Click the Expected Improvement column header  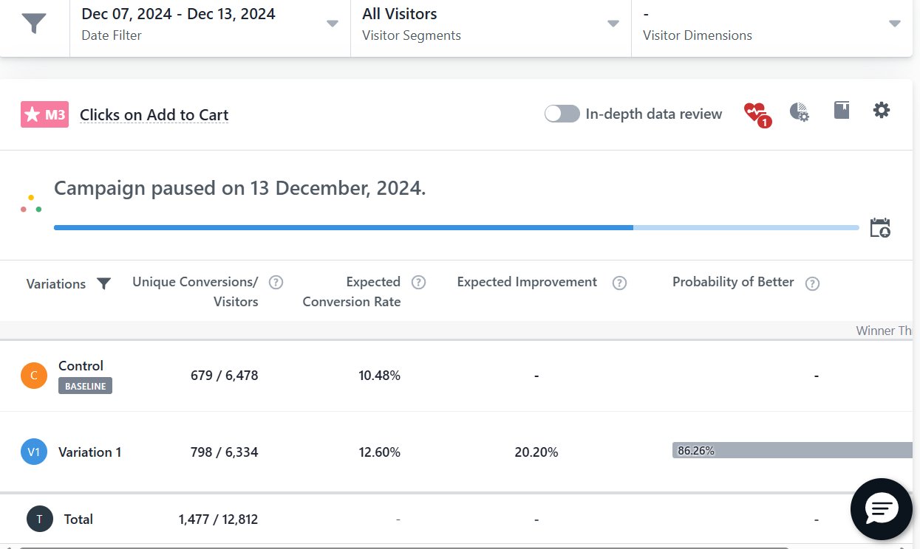pos(527,282)
